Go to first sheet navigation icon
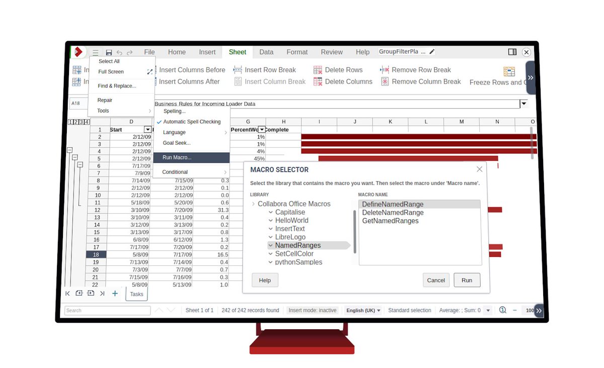The height and width of the screenshot is (368, 604). point(67,293)
